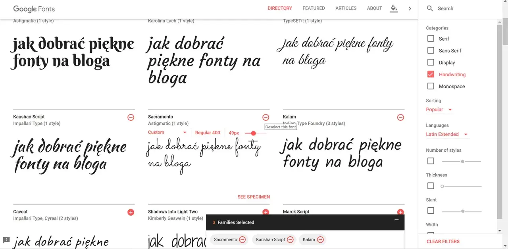Check the Serif category checkbox
508x249 pixels.
(x=431, y=39)
